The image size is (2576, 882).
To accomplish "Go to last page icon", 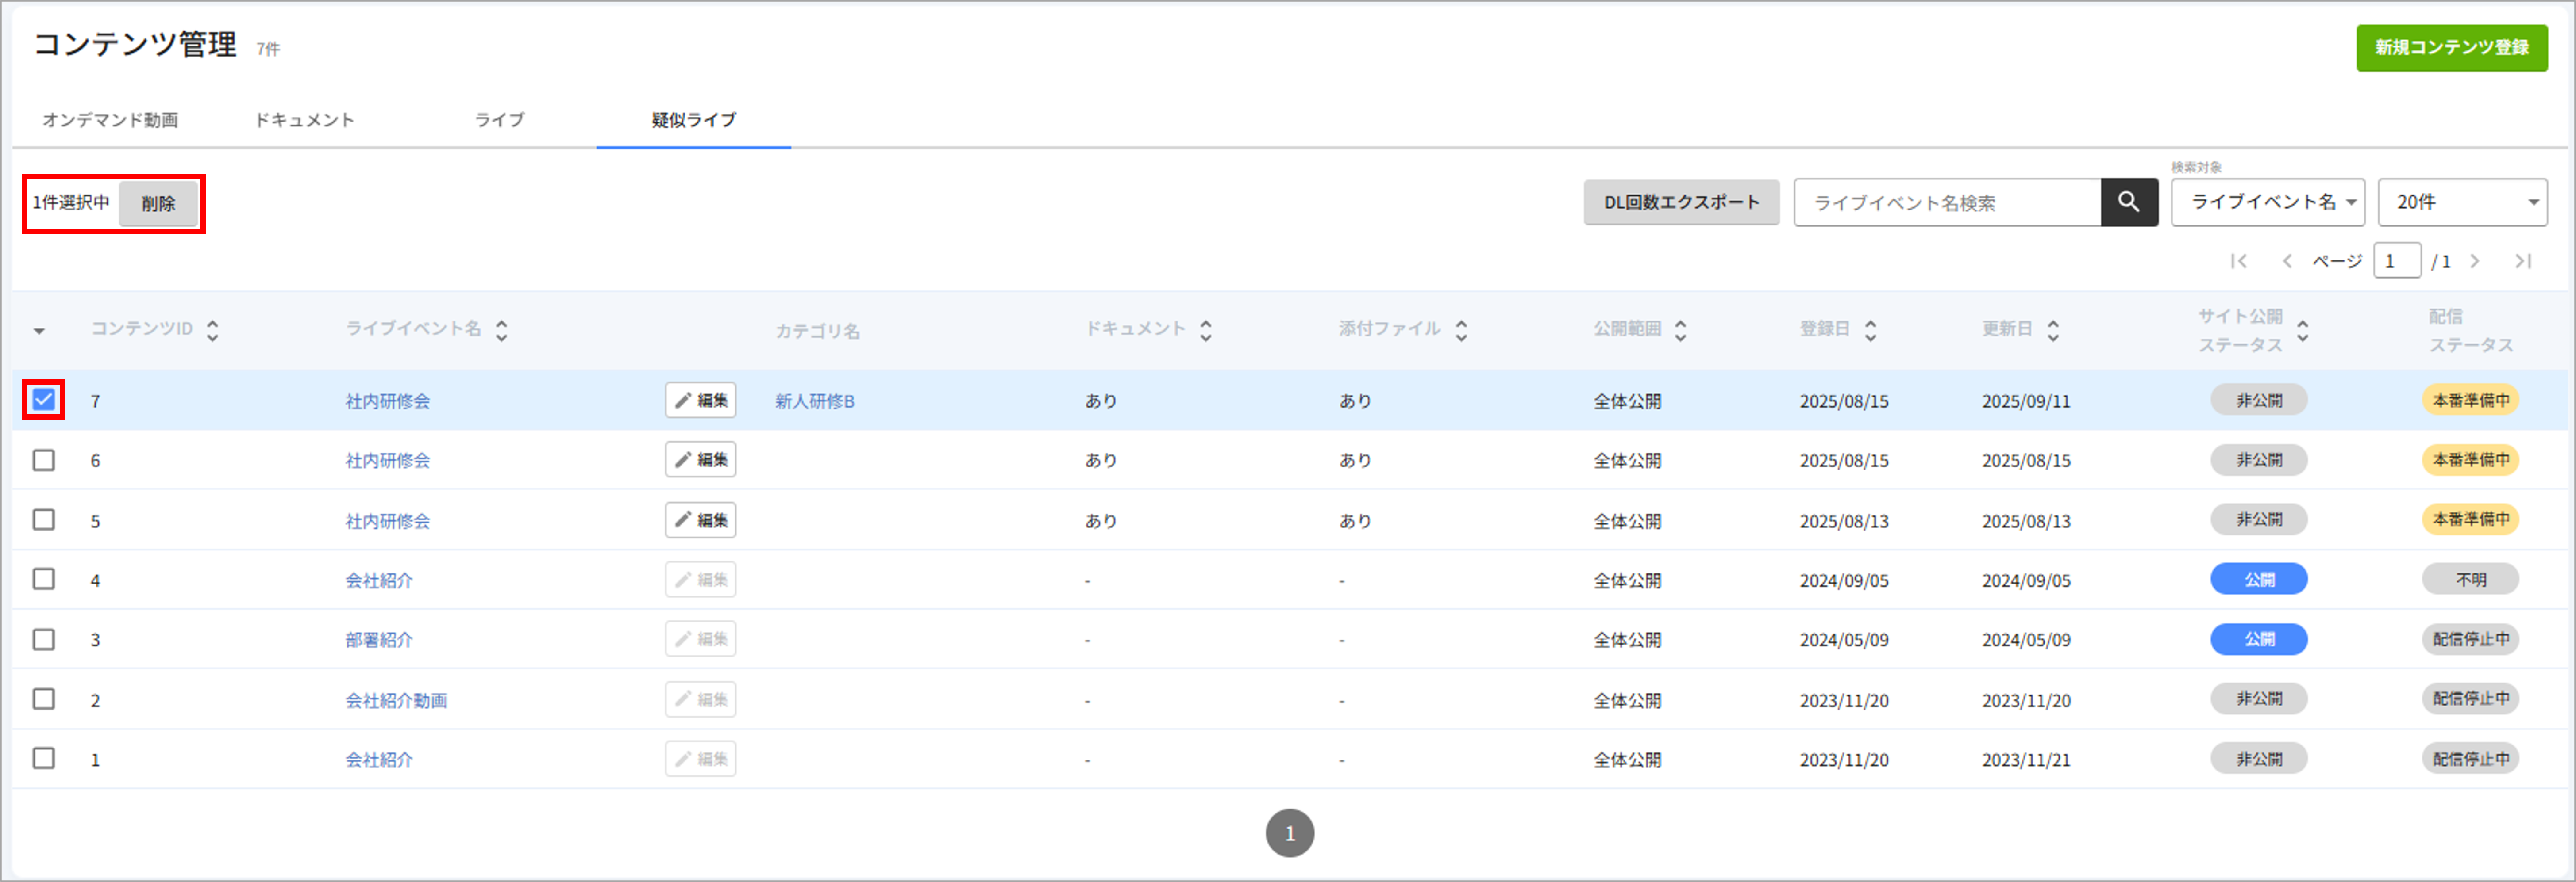I will [2523, 262].
